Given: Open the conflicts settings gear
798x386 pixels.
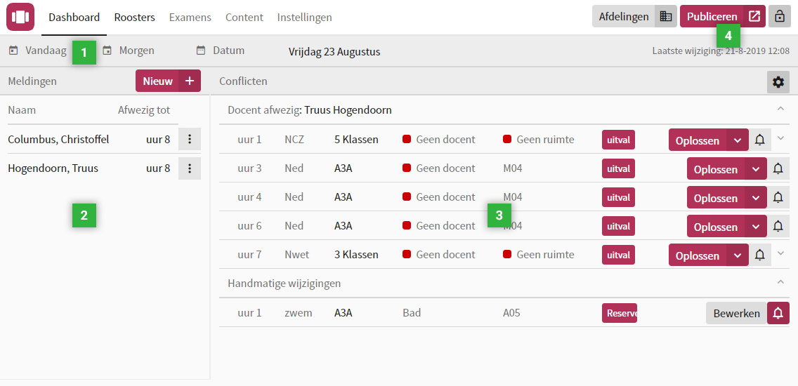Looking at the screenshot, I should 778,82.
